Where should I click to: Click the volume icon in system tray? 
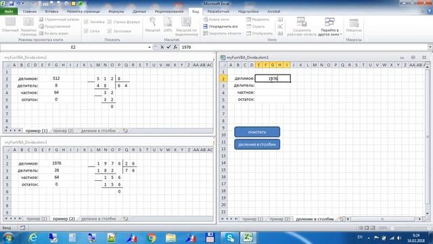399,238
